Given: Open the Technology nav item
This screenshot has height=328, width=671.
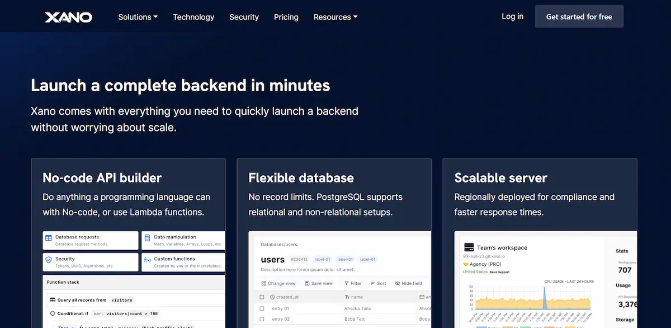Looking at the screenshot, I should (193, 17).
